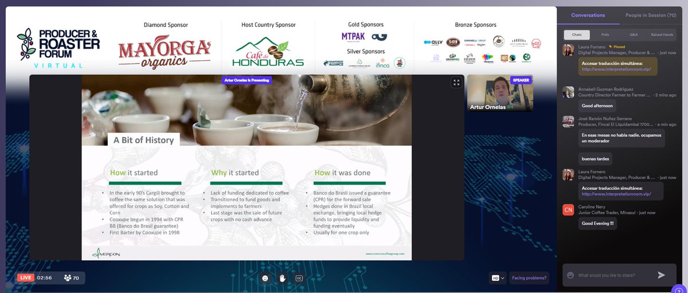Click Artur Ornelas speaker video thumbnail

click(500, 93)
